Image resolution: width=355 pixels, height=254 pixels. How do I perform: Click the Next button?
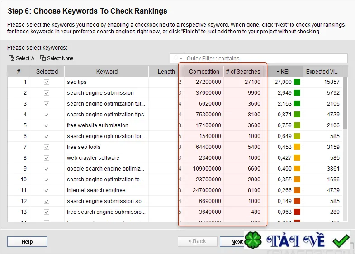(232, 241)
